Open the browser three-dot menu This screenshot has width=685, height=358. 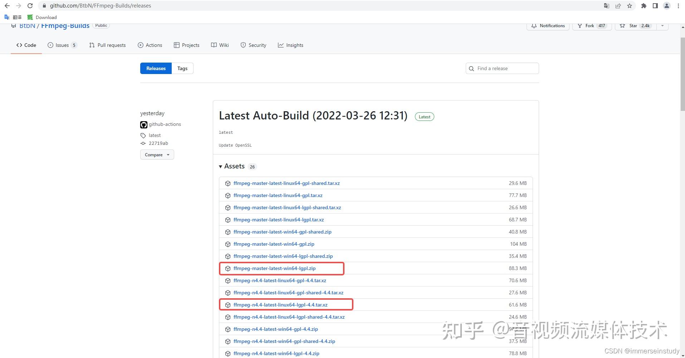[x=679, y=6]
